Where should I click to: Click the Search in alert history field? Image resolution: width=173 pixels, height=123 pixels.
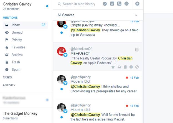(79, 4)
